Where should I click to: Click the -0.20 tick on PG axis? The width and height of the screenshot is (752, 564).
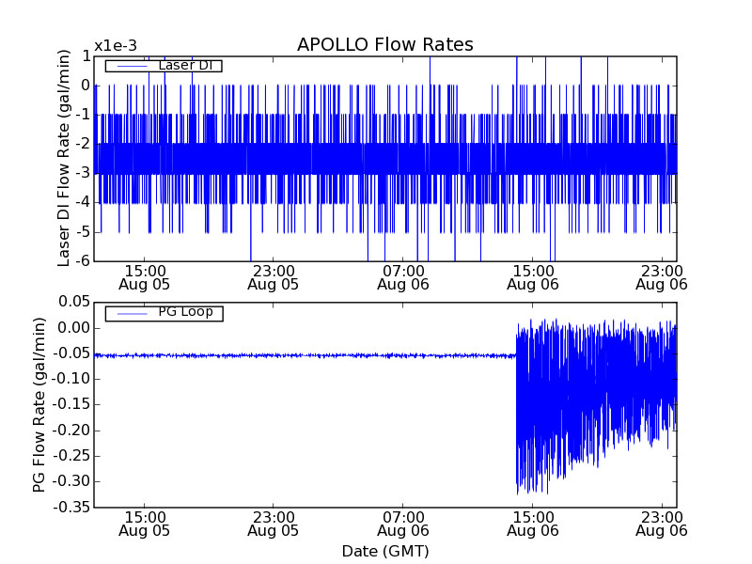click(x=70, y=430)
